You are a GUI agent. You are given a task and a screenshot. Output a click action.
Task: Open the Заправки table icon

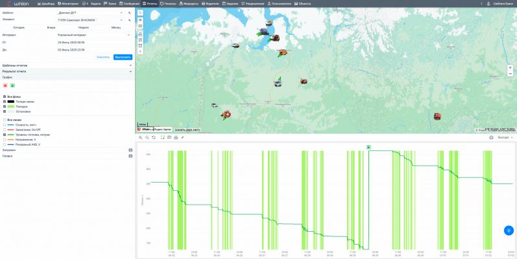(x=130, y=150)
